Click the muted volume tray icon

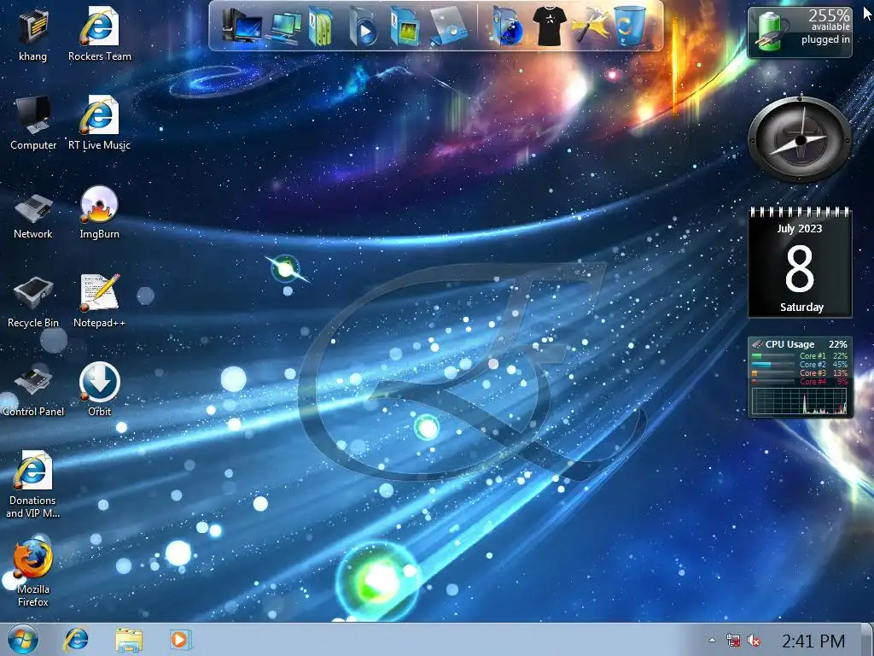click(x=755, y=641)
